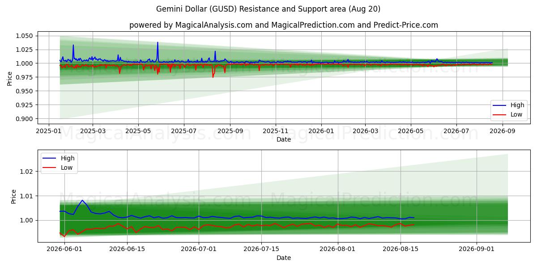Click the '2026-03' date tick label

click(365, 131)
